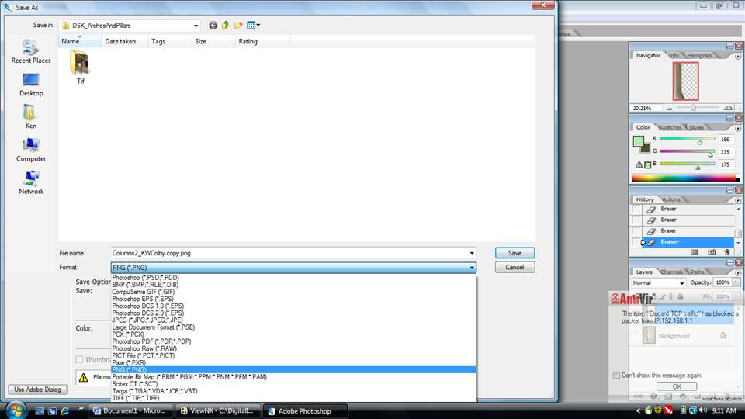Image resolution: width=745 pixels, height=419 pixels.
Task: Toggle history brush source for third Eraser state
Action: [x=636, y=231]
